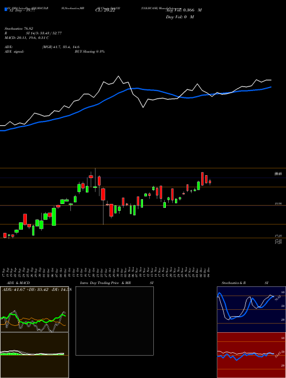Click the end of the blue SMA line
This screenshot has height=378, width=286.
(271, 87)
